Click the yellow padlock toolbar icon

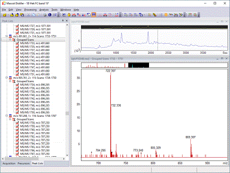69,15
